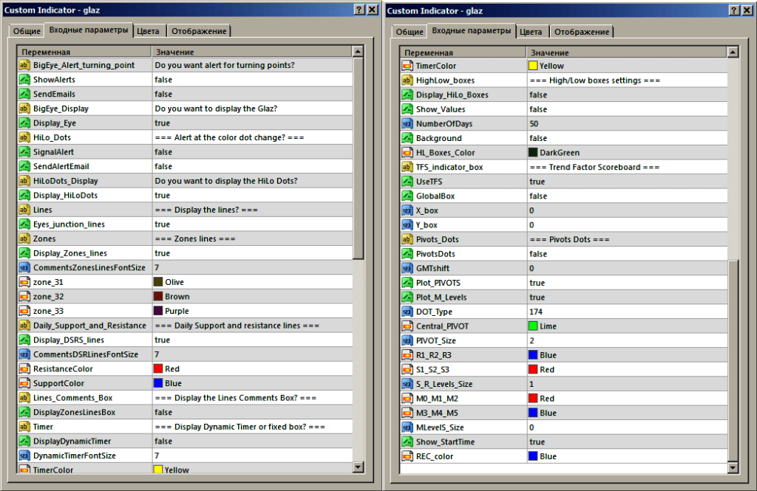757x491 pixels.
Task: Open the Отображение tab in right window
Action: (x=582, y=32)
